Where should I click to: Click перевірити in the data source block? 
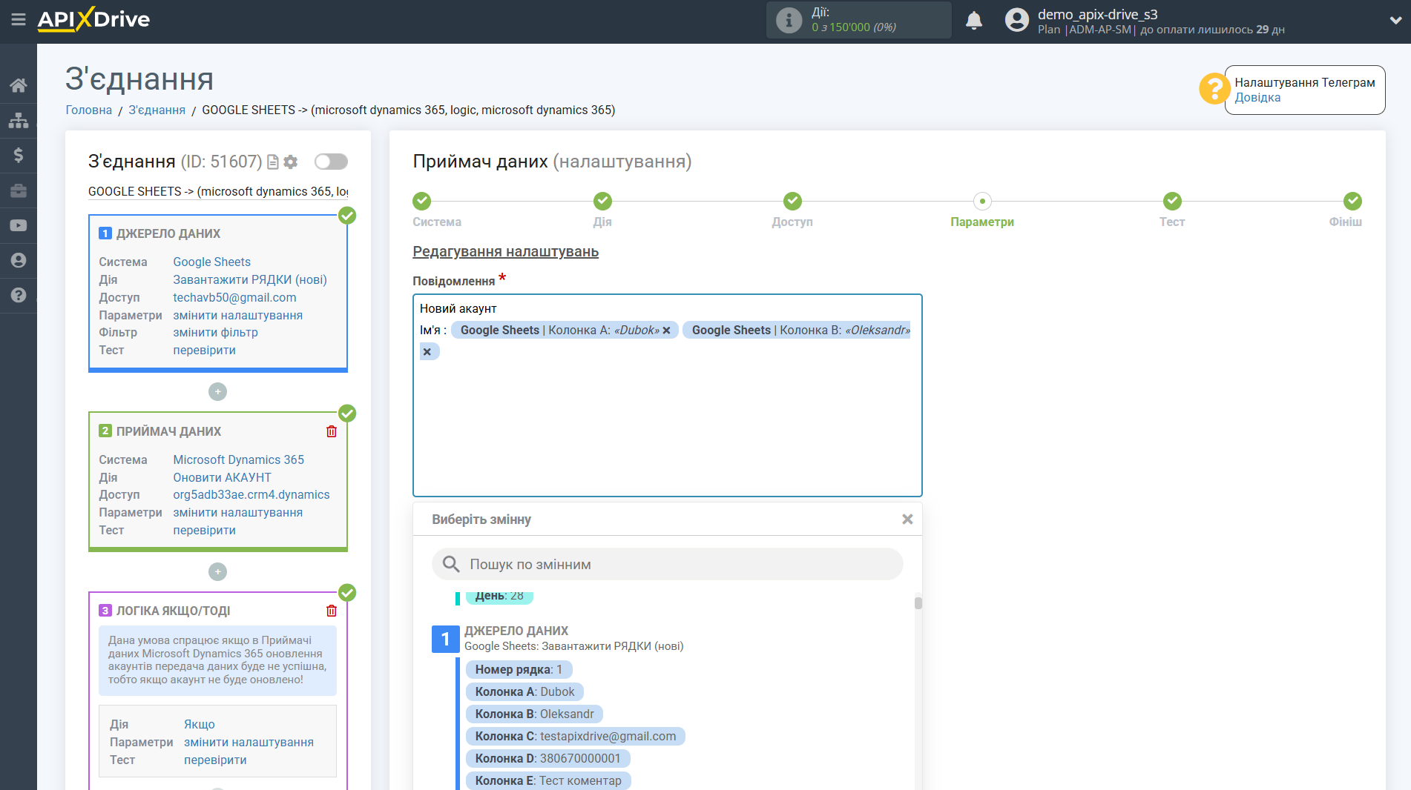point(204,350)
